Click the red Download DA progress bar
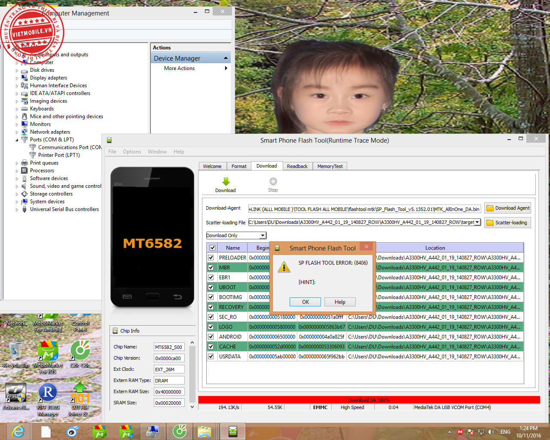Viewport: 550px width, 440px height. pyautogui.click(x=369, y=400)
